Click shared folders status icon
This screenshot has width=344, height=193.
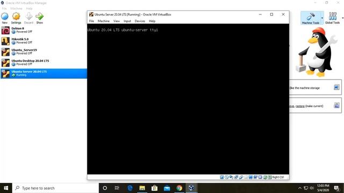246,177
